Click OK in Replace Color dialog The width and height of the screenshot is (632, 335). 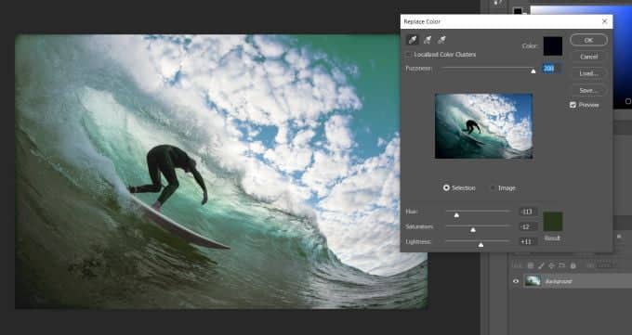coord(588,40)
